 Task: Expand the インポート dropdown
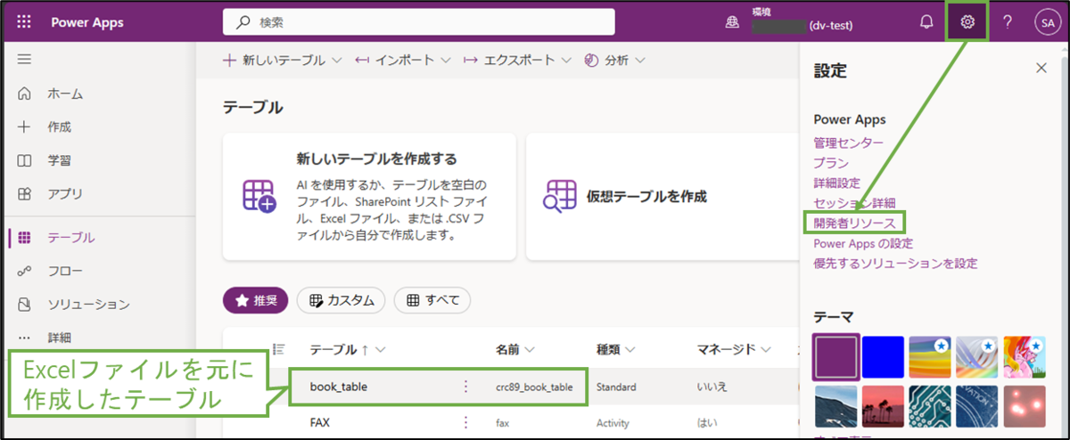pyautogui.click(x=445, y=61)
